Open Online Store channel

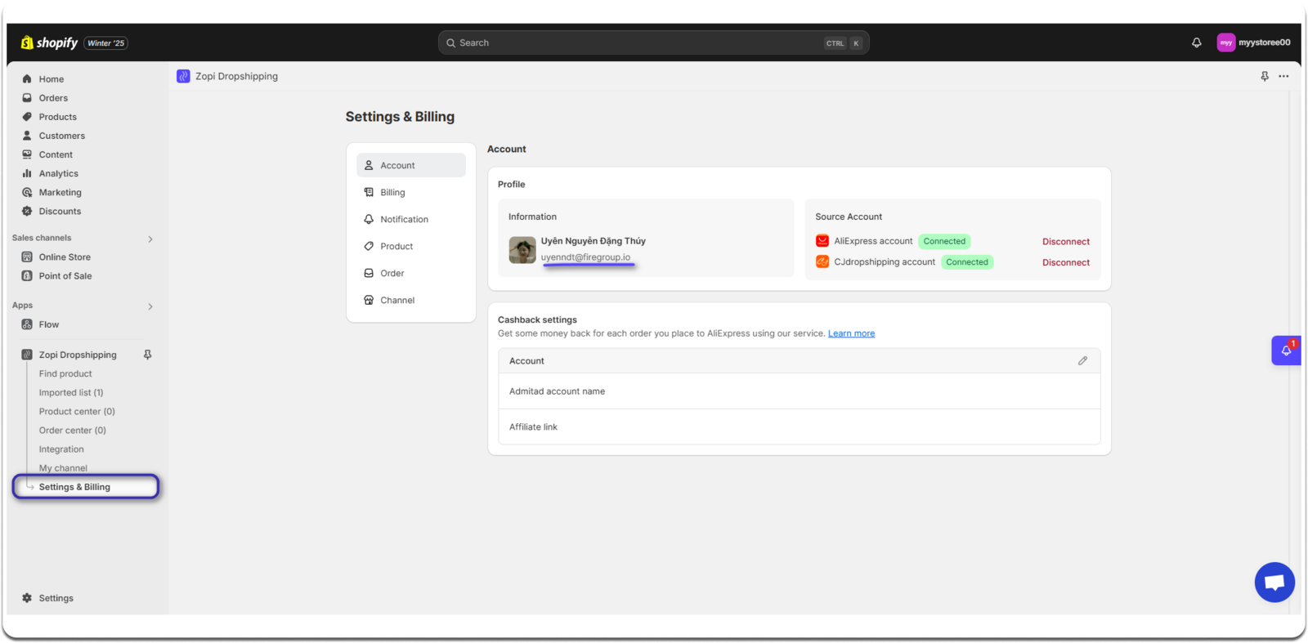(x=65, y=257)
